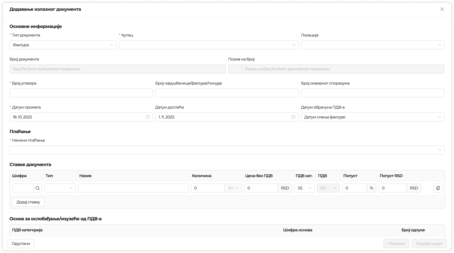The image size is (454, 253).
Task: Click the Основне информације heading
Action: 36,27
